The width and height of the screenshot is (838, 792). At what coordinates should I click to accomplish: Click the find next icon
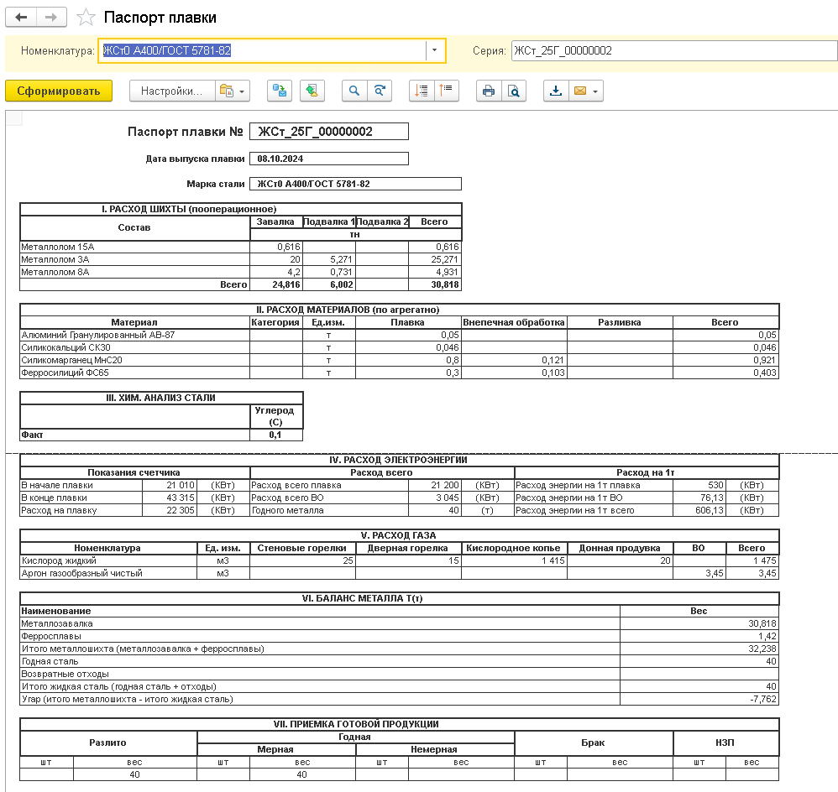click(380, 91)
